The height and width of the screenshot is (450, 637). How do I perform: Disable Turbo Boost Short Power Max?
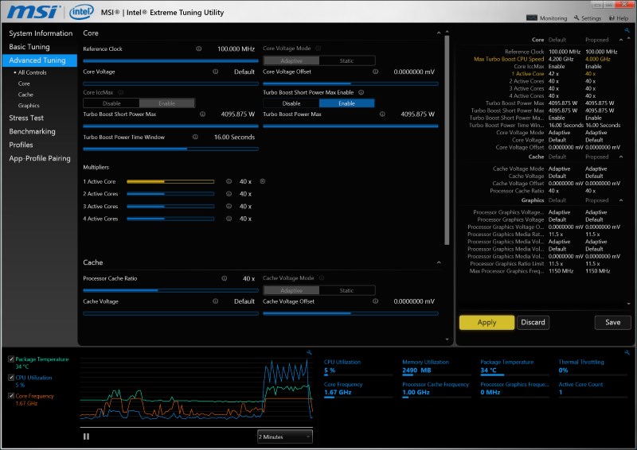(291, 103)
